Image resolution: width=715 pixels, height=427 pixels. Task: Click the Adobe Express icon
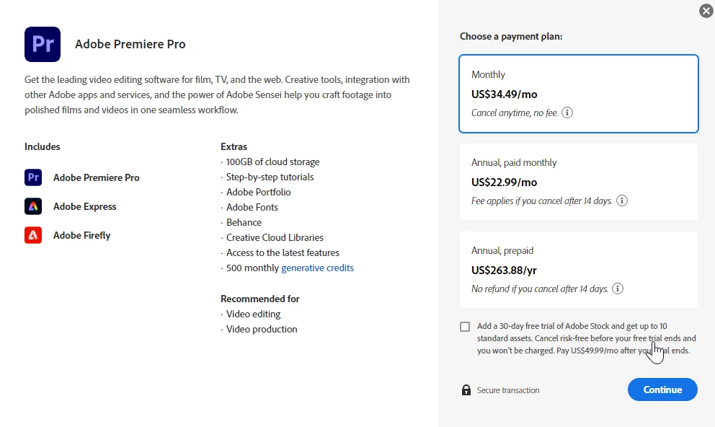tap(33, 206)
